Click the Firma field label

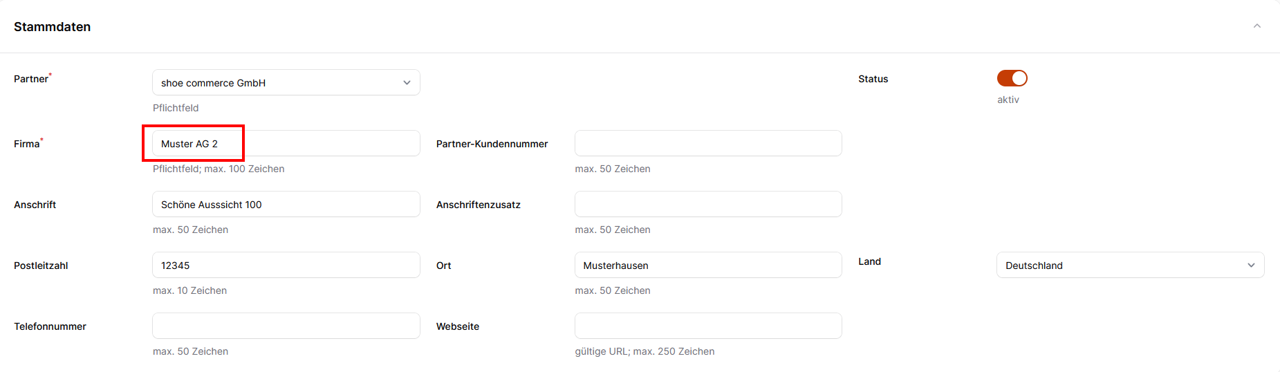[27, 144]
